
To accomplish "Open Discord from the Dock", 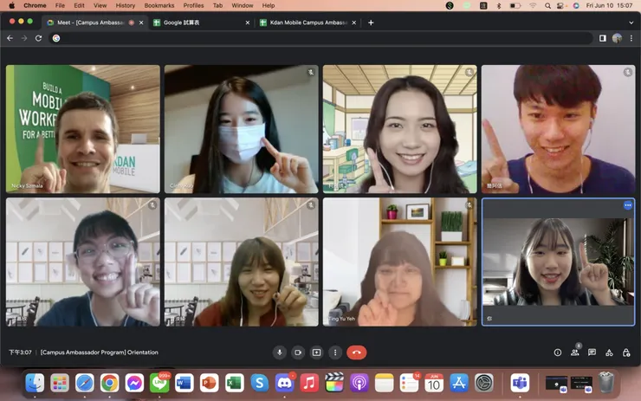I will tap(284, 383).
